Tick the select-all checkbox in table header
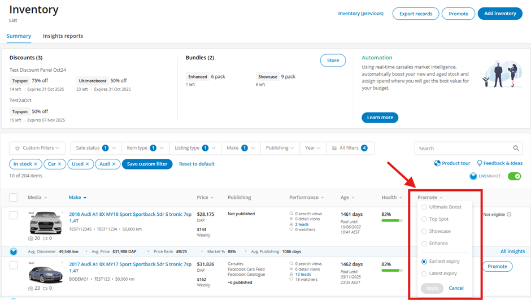 (x=14, y=198)
